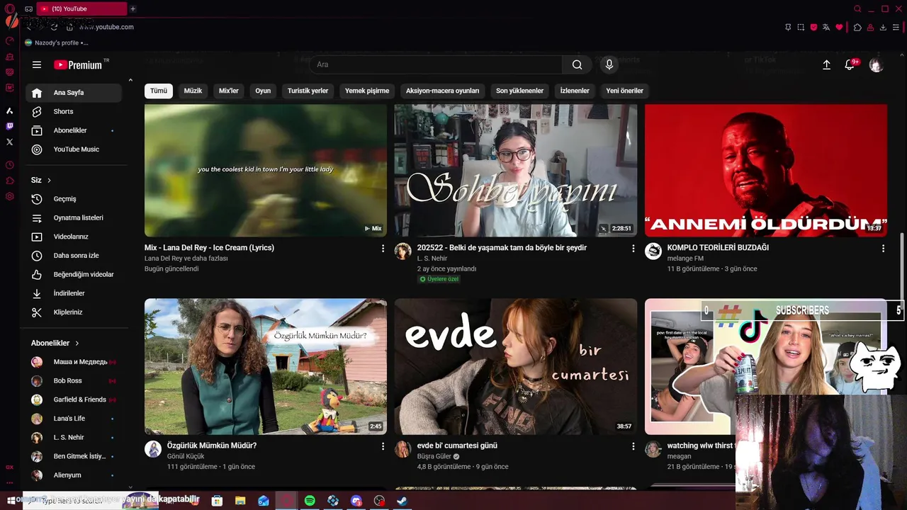Open the YouTube account avatar menu
This screenshot has width=907, height=510.
coord(877,64)
